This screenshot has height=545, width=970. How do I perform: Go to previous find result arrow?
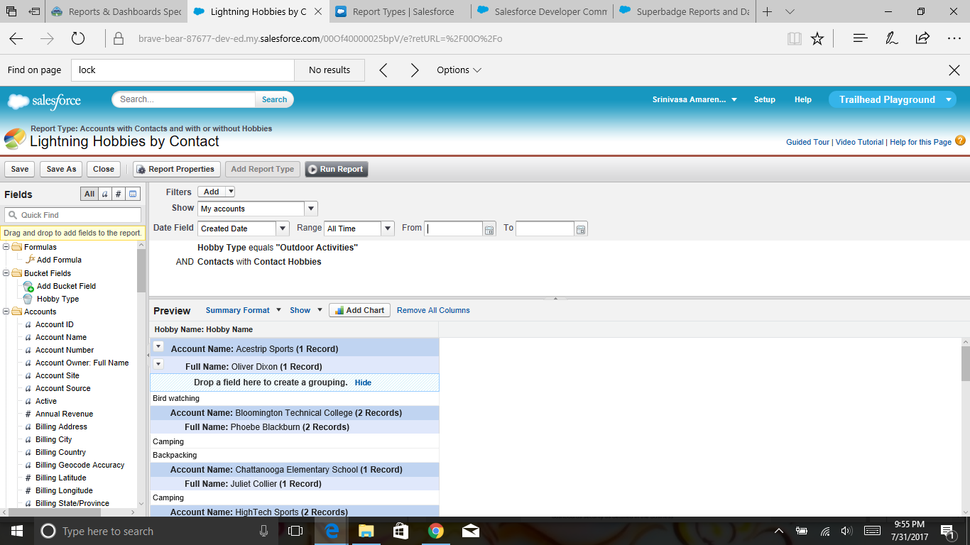point(383,70)
